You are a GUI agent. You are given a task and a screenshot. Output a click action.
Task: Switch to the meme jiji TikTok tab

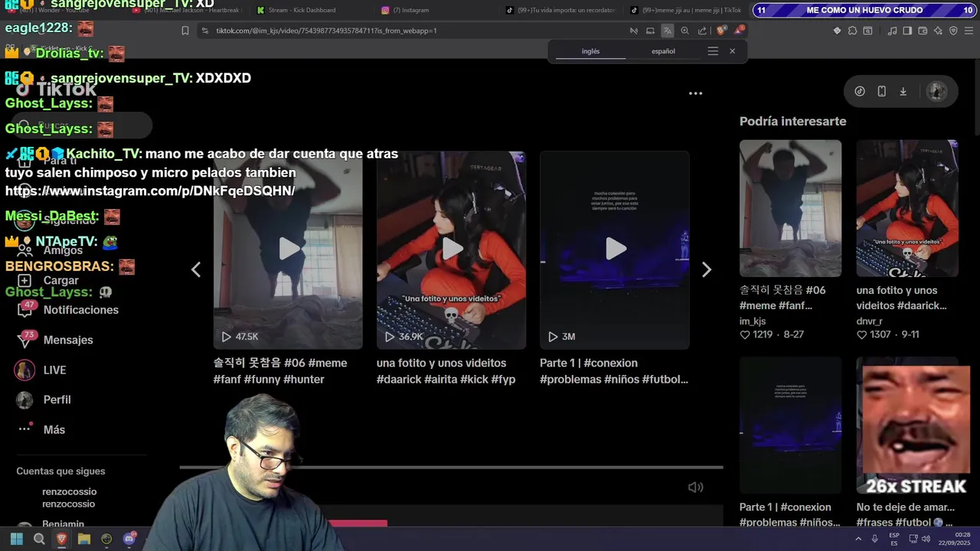pyautogui.click(x=685, y=10)
